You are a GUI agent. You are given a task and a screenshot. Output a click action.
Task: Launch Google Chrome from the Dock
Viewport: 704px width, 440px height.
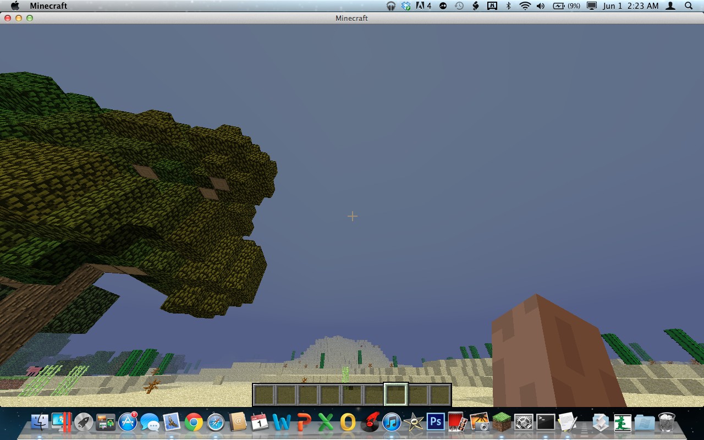coord(194,422)
